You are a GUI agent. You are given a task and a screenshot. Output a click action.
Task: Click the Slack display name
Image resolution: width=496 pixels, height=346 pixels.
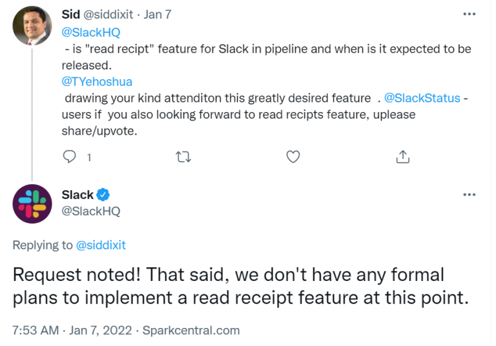77,195
